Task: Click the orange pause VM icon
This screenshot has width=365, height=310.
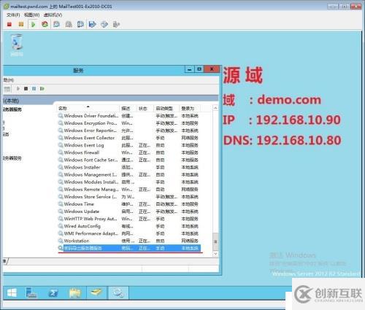Action: [21, 24]
